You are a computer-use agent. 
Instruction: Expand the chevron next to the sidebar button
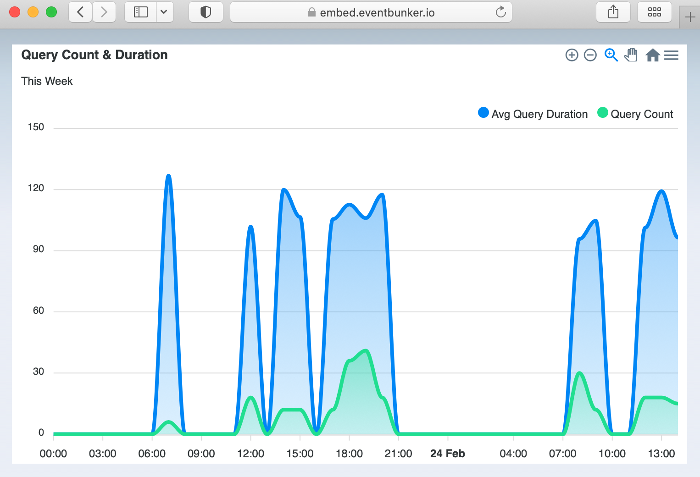coord(164,12)
